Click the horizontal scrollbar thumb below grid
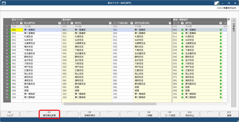This screenshot has width=239, height=122. [110, 104]
